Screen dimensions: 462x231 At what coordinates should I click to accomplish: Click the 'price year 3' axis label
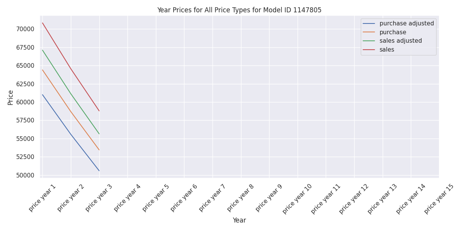tap(99, 198)
